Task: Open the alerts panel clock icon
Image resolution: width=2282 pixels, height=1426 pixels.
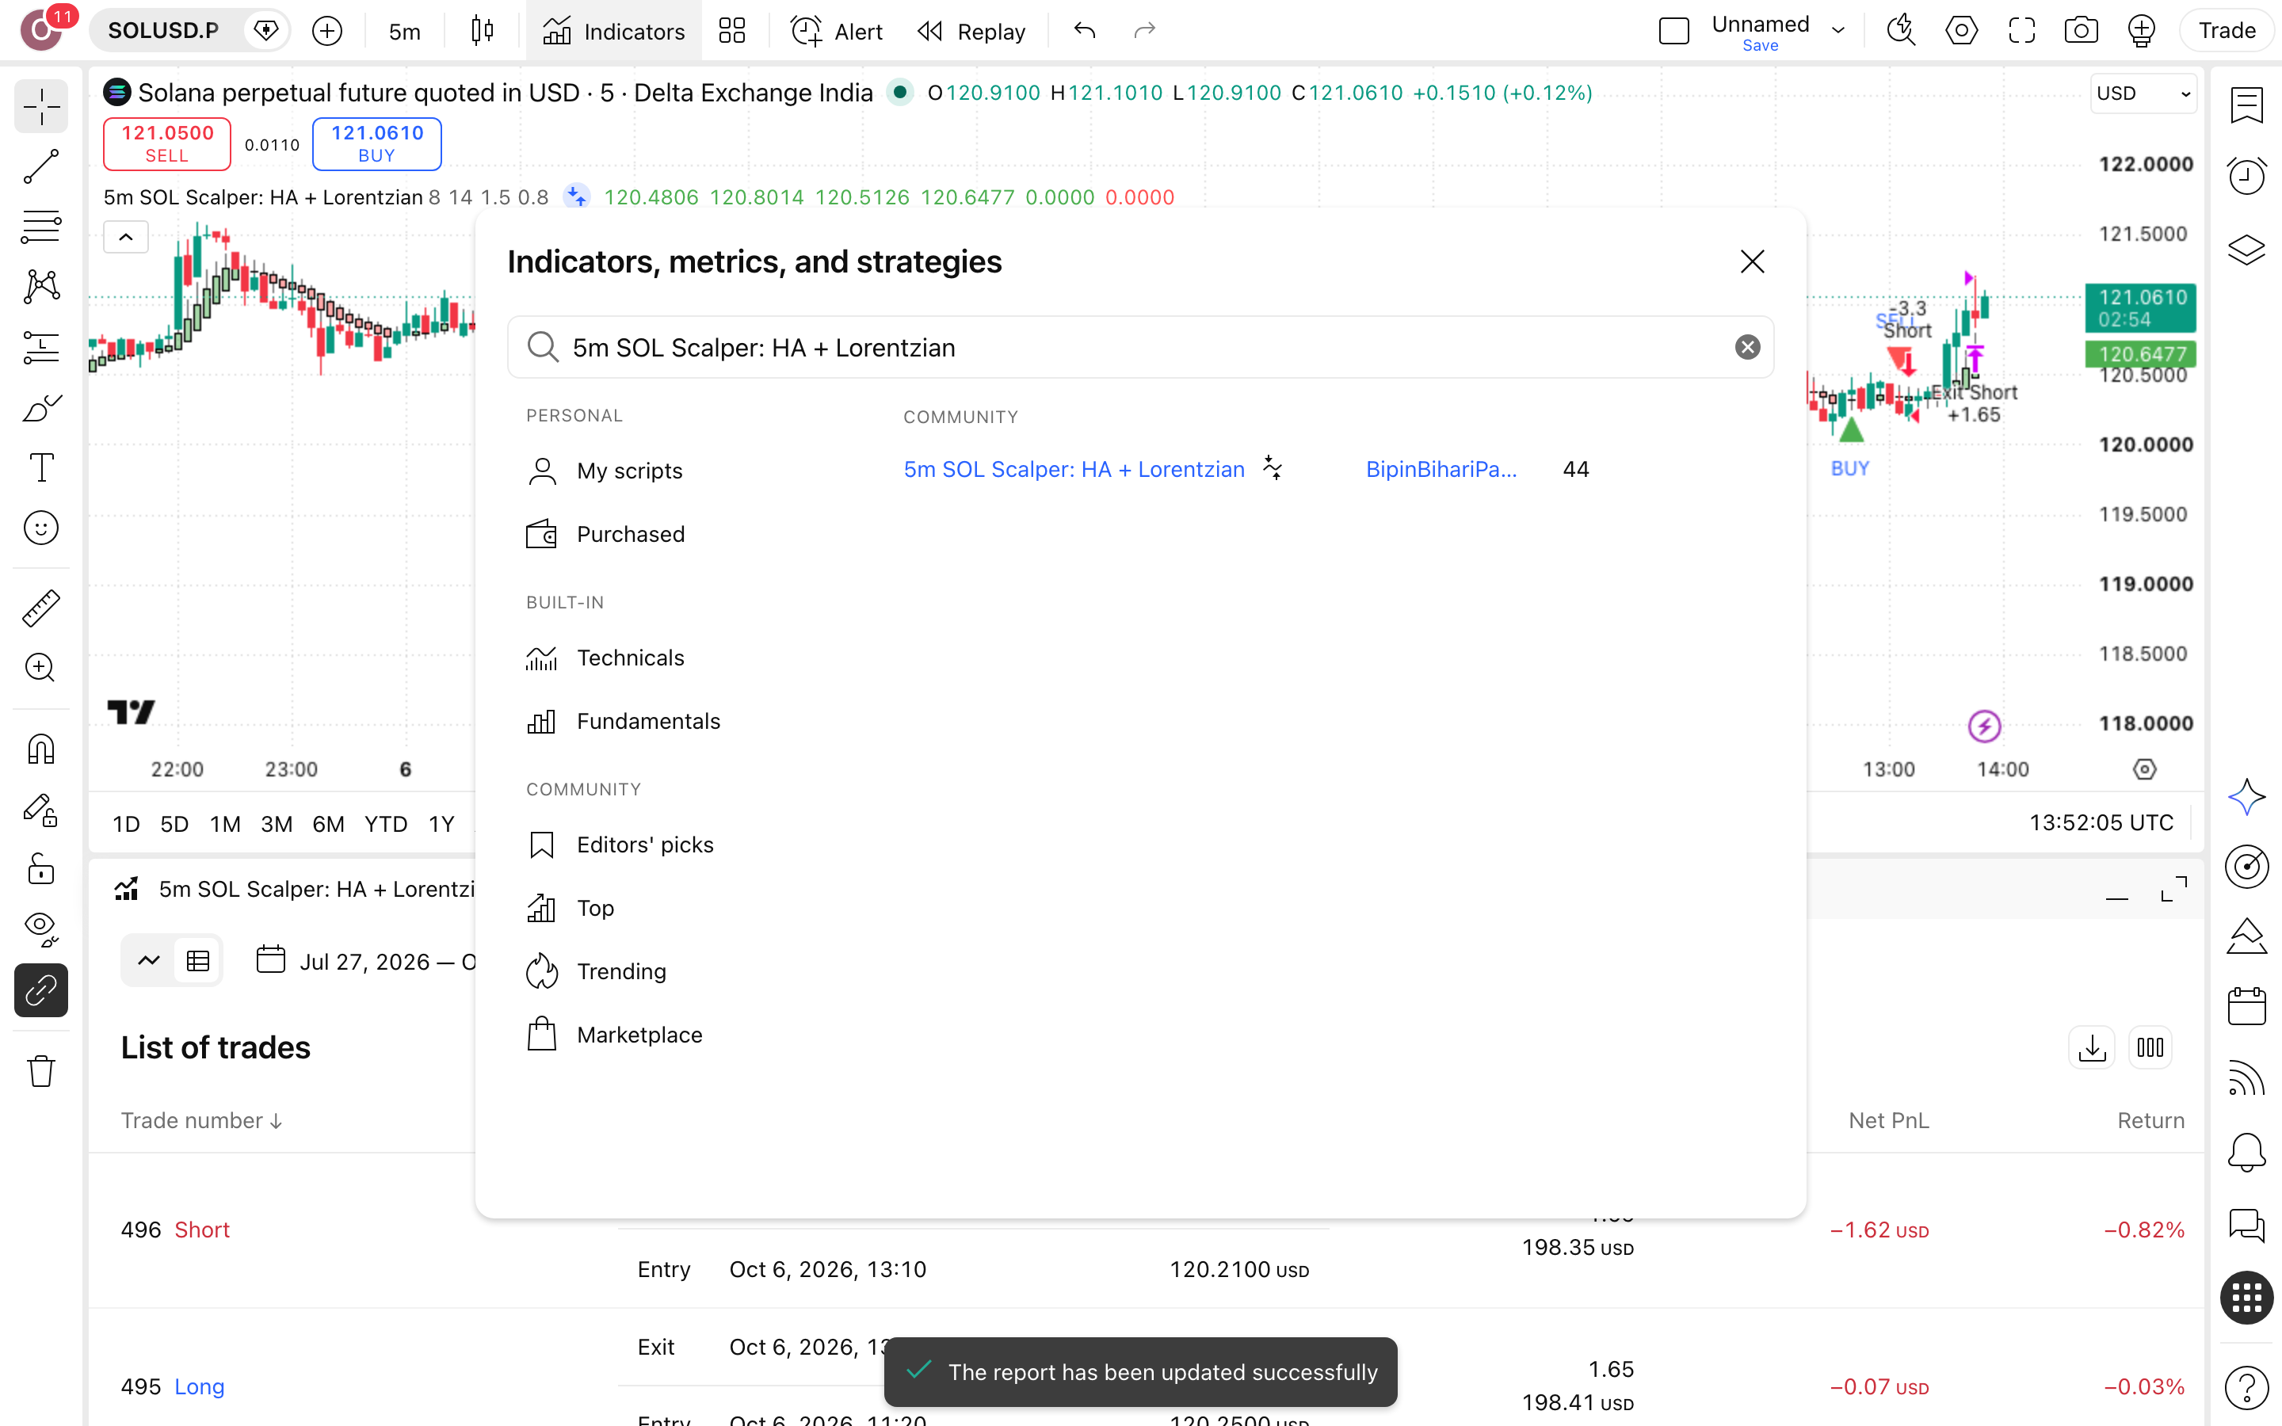Action: point(2246,175)
